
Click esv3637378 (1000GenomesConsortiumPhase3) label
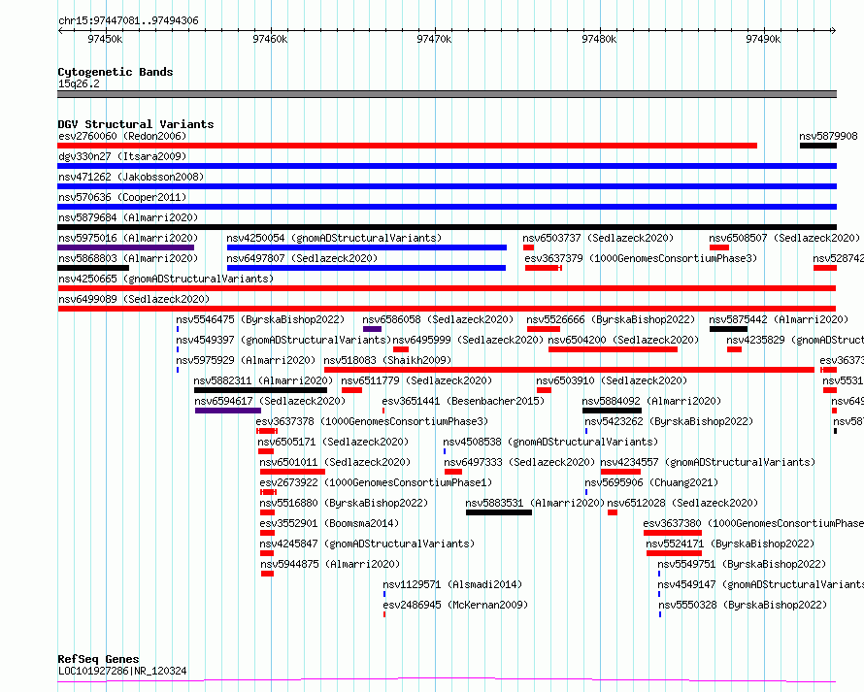coord(372,421)
